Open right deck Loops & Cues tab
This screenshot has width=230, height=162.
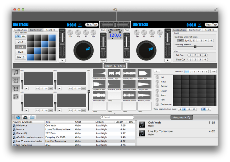[179, 30]
